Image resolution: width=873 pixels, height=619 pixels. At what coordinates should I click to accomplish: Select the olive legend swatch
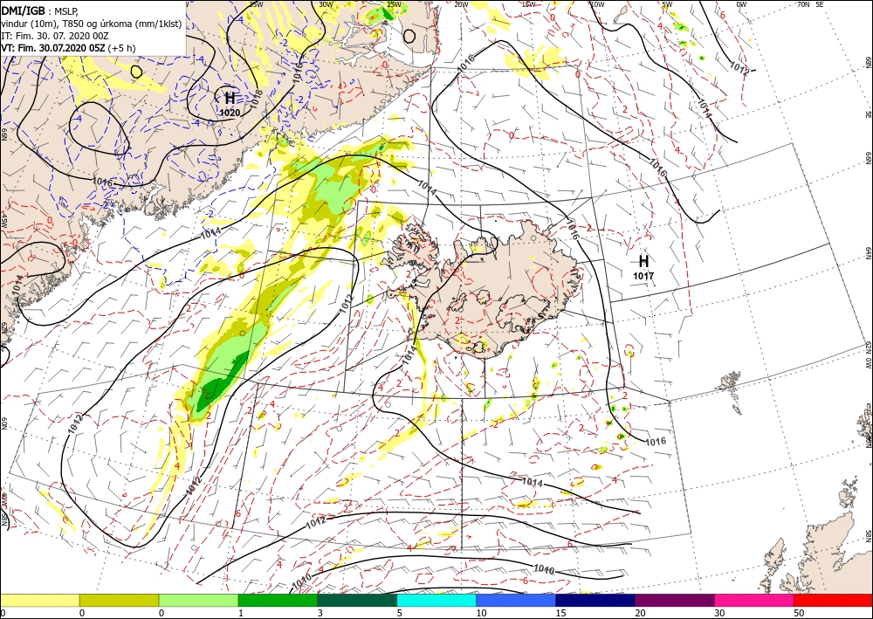click(119, 600)
